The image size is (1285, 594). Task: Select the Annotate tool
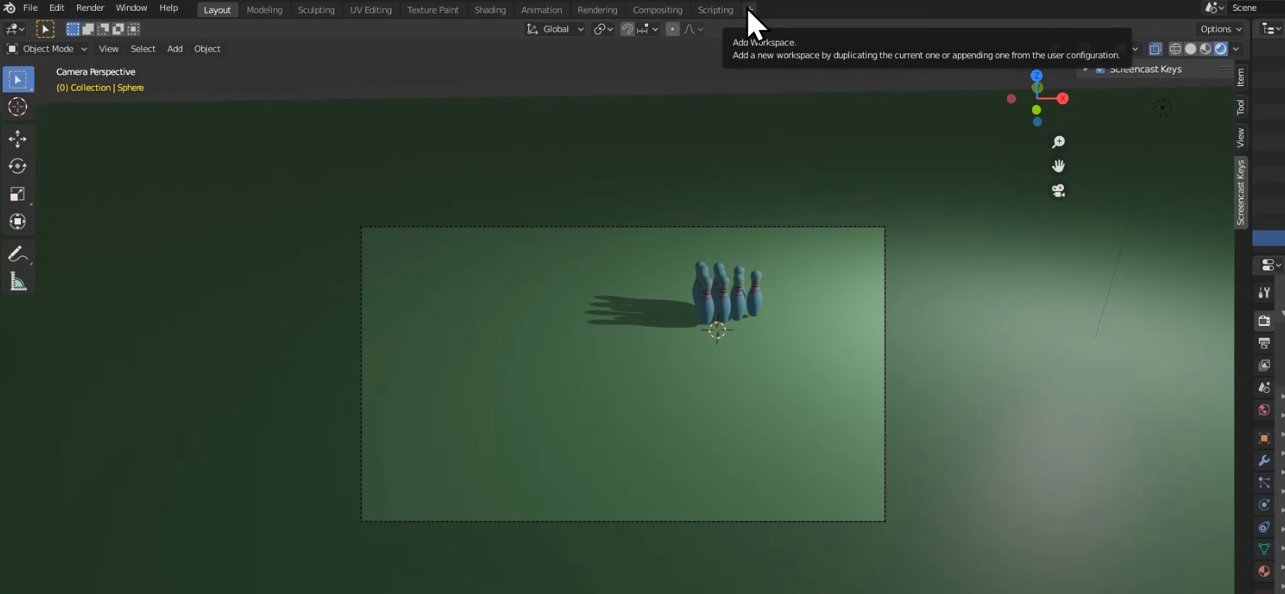(x=18, y=254)
